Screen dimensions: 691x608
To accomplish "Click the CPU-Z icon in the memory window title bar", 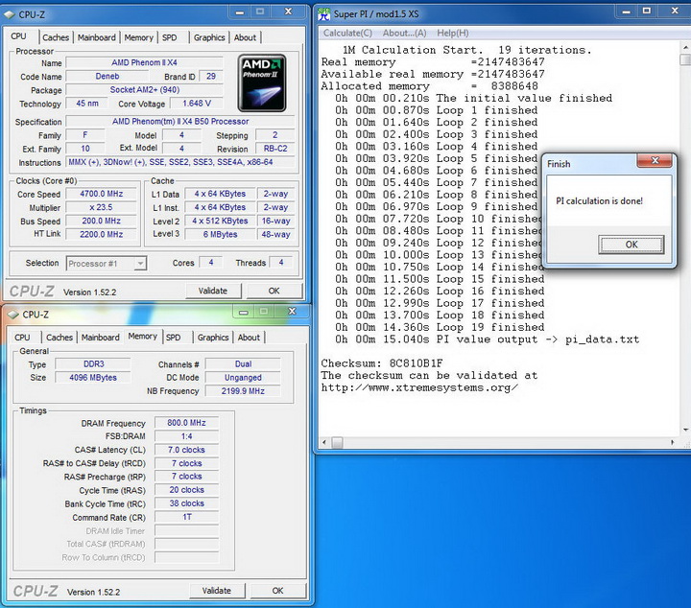I will (x=12, y=314).
